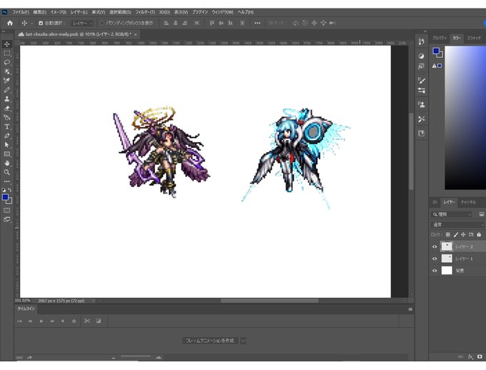Open the イメージ menu

59,12
